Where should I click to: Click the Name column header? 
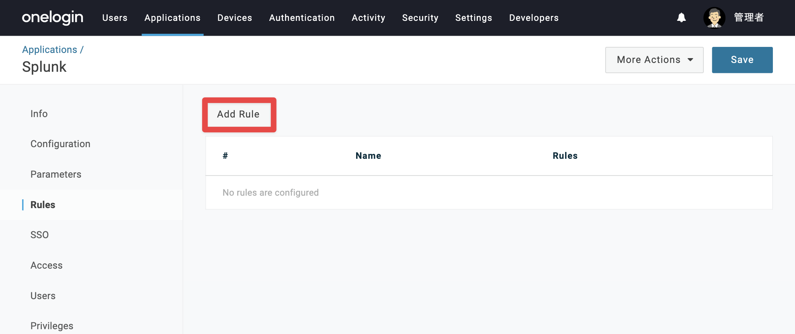tap(368, 156)
